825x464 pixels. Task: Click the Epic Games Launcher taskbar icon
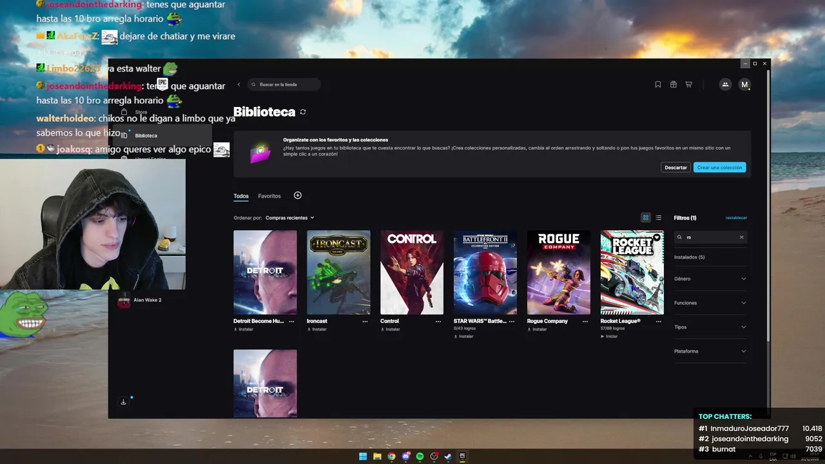coord(462,456)
